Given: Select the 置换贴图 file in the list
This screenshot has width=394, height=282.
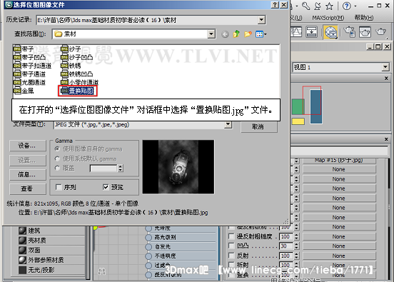Looking at the screenshot, I should [77, 91].
